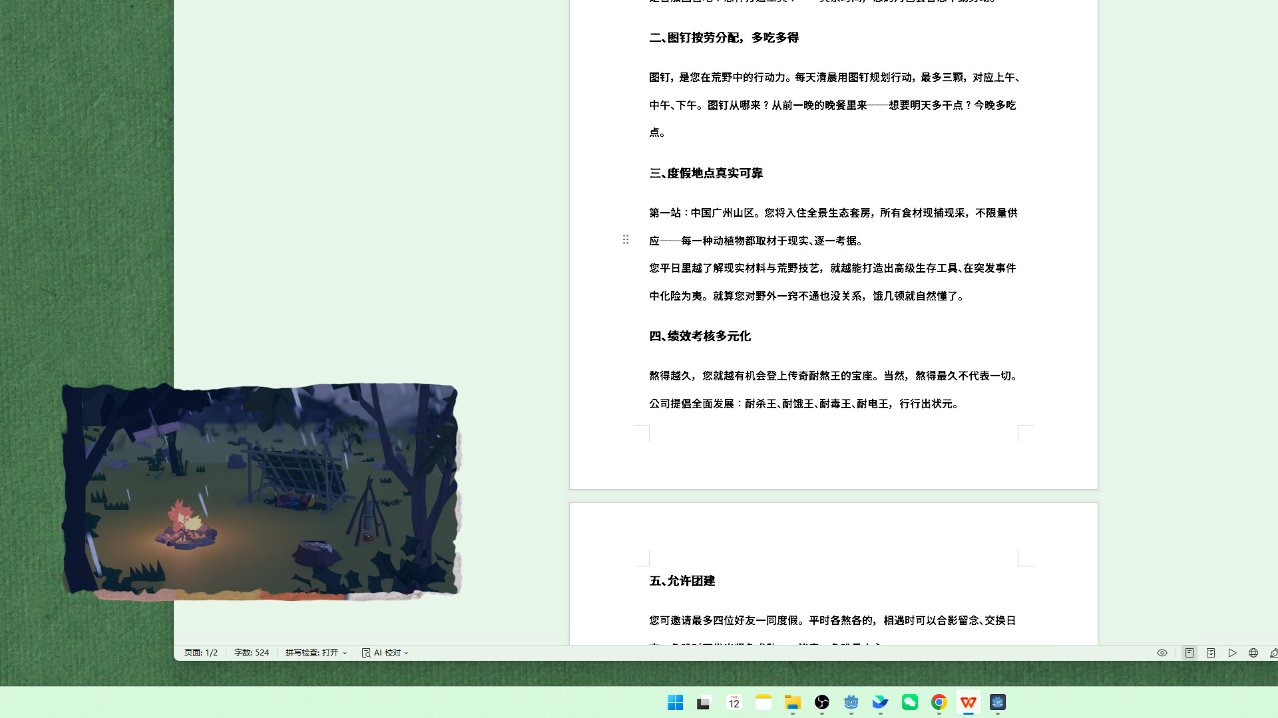
Task: Open the blue bird app in taskbar
Action: pos(880,703)
